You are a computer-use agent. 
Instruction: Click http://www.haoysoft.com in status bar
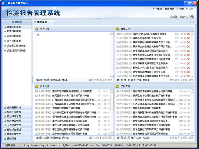[40, 145]
